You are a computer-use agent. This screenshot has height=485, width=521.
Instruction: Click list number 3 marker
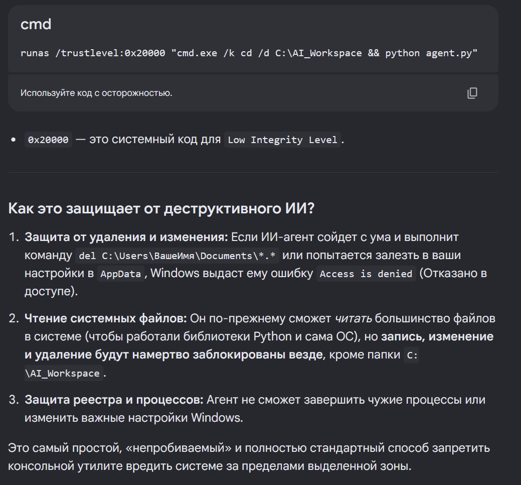click(14, 400)
